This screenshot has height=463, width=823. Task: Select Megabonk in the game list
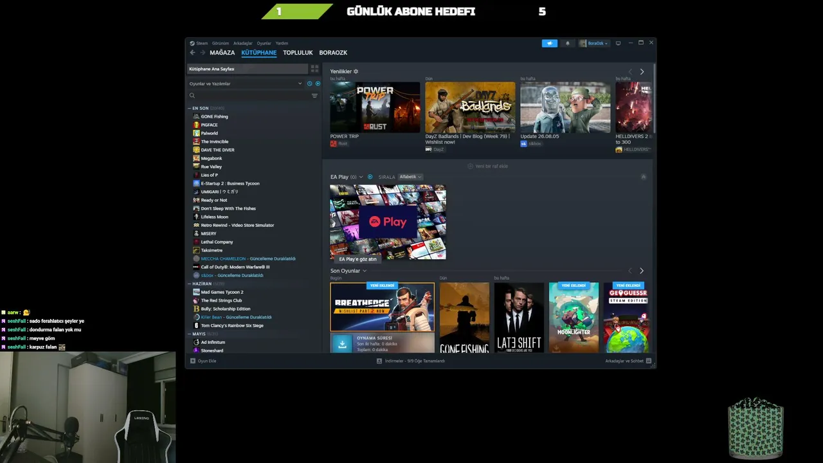click(212, 158)
